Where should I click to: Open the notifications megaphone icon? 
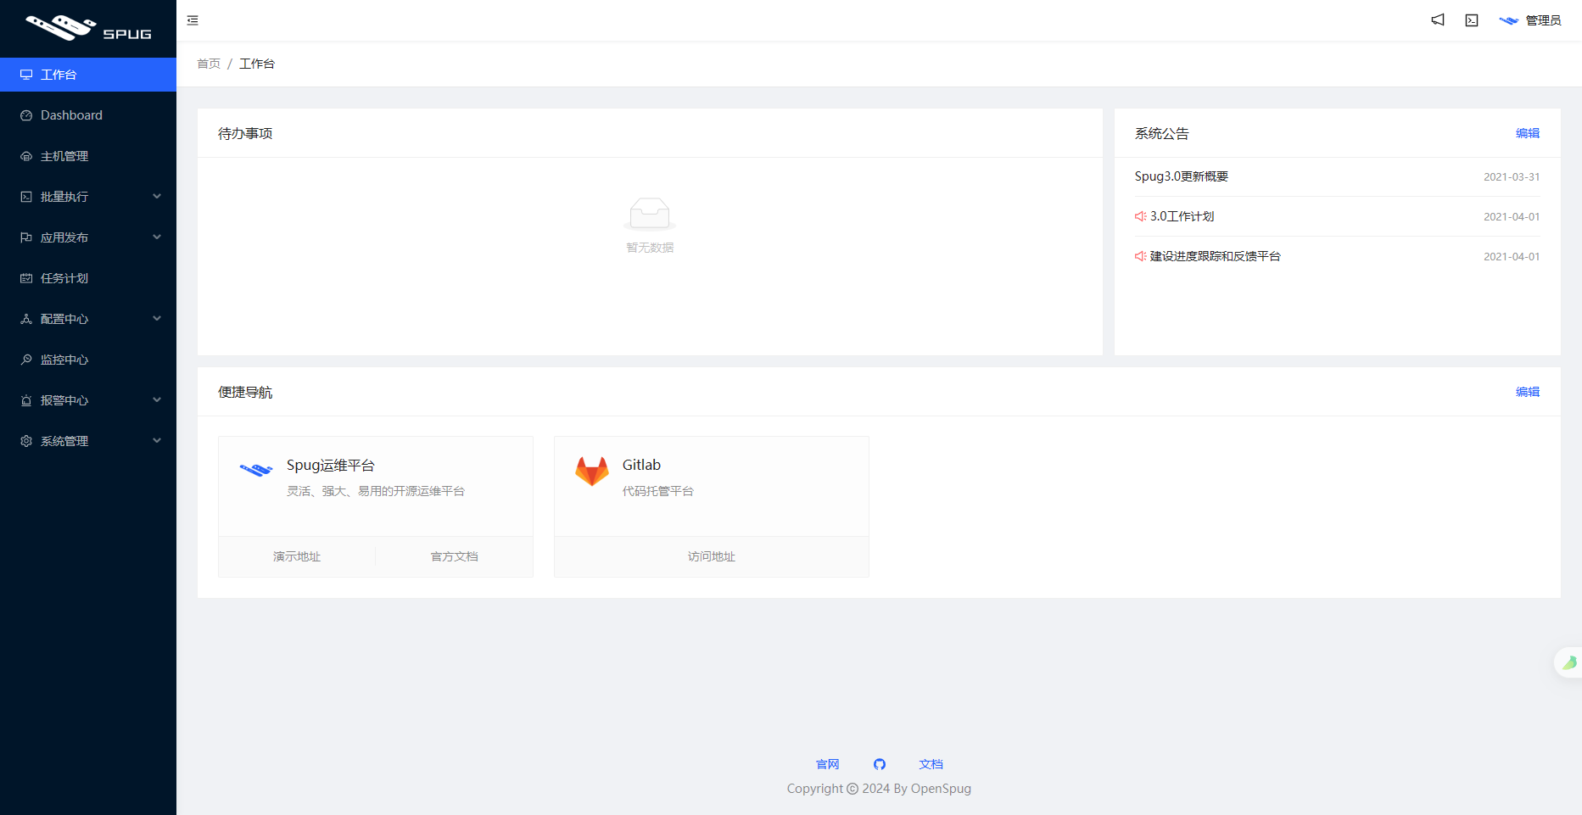tap(1438, 20)
